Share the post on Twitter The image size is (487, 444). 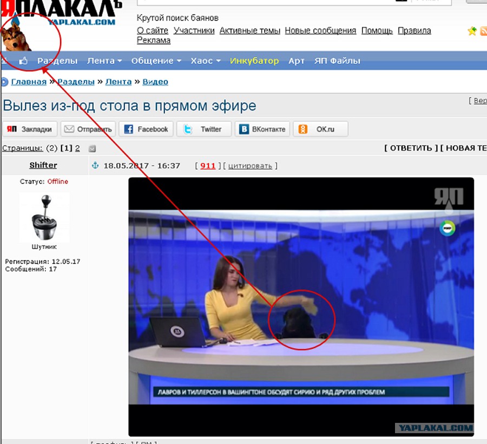(204, 129)
